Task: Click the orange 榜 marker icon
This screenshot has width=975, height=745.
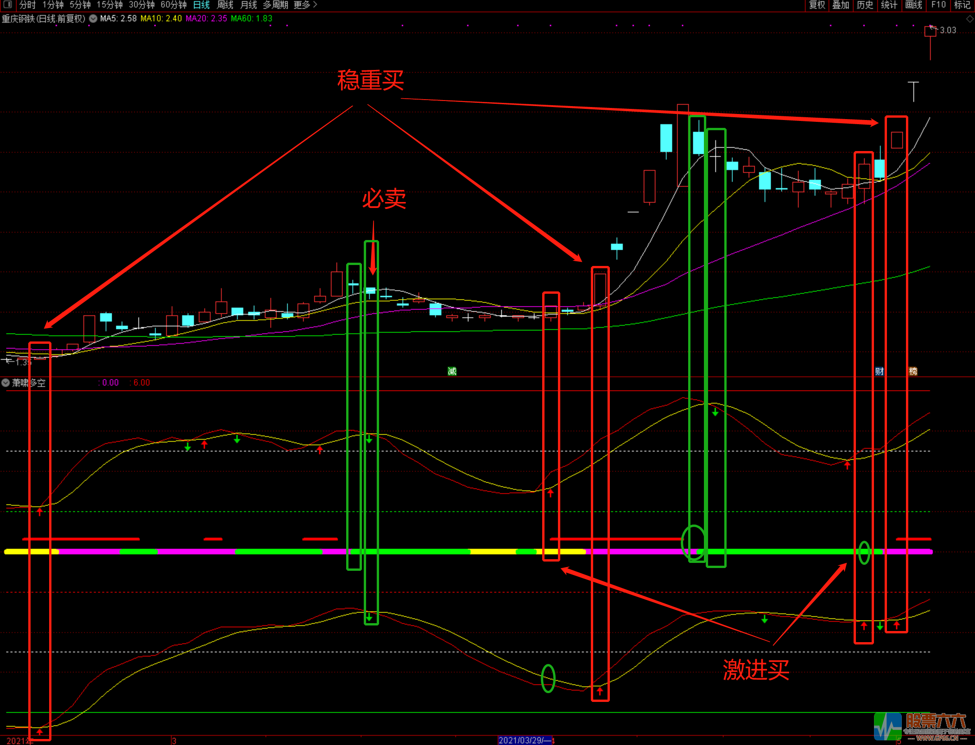Action: pos(913,371)
